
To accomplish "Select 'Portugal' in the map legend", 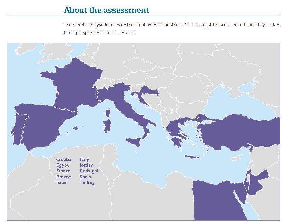I will click(89, 171).
